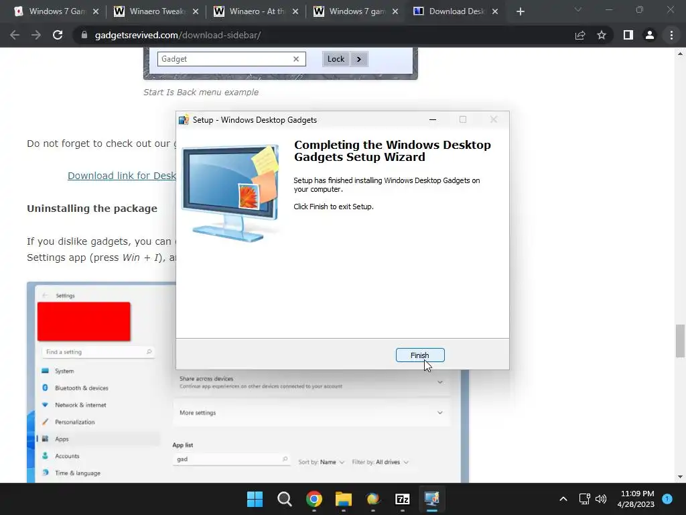Screen dimensions: 686x515
Task: Click the desktop gadgets monitor illustration
Action: pyautogui.click(x=230, y=193)
